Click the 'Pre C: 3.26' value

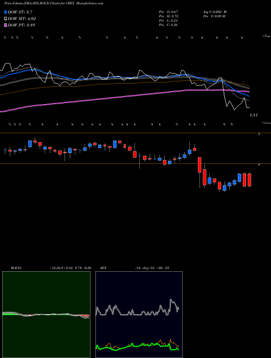pyautogui.click(x=169, y=25)
